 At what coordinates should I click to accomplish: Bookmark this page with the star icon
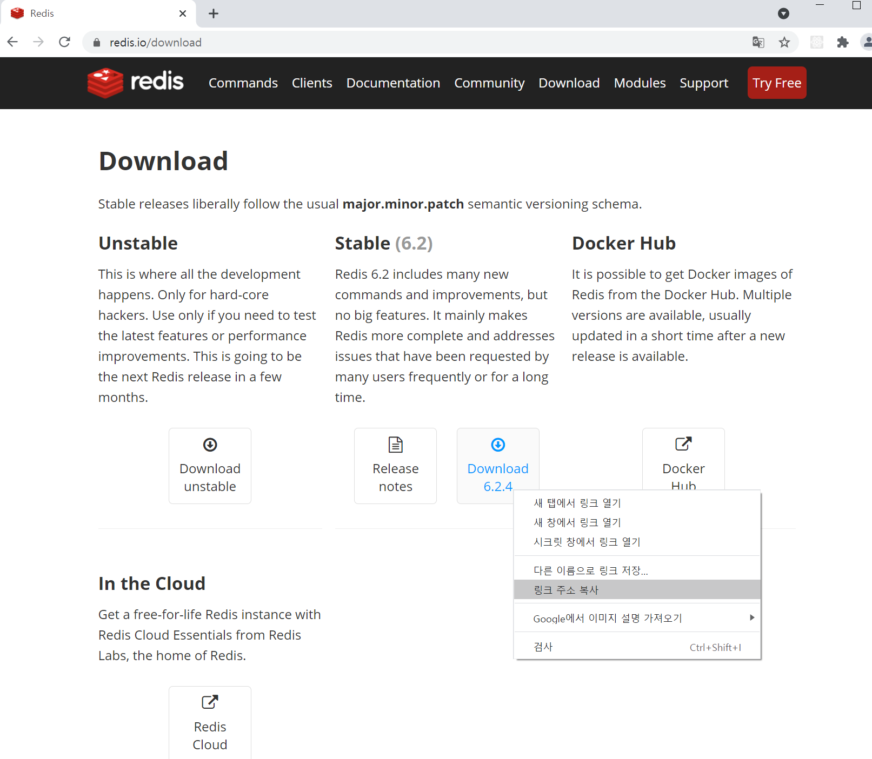click(784, 42)
